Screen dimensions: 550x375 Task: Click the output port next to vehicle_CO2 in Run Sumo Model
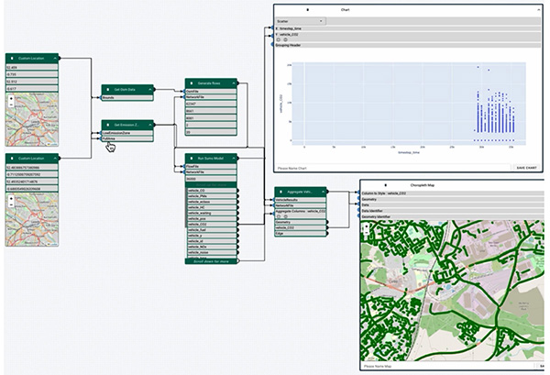pos(237,224)
